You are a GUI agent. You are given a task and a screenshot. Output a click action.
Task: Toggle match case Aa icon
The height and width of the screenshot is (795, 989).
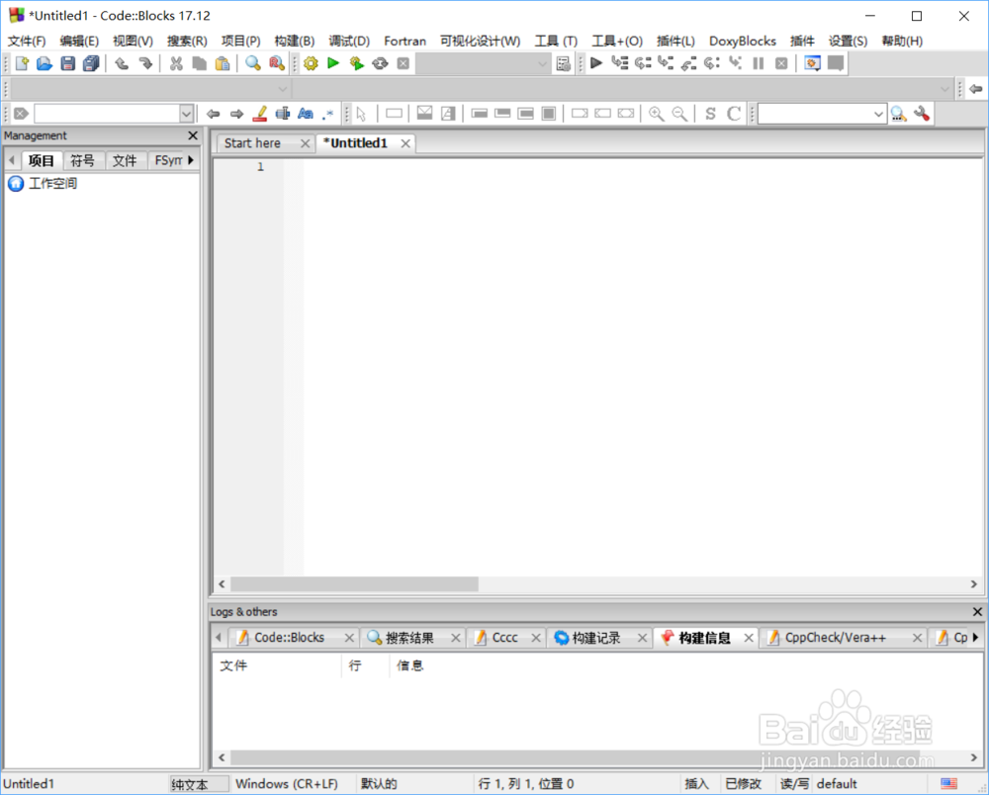[306, 114]
